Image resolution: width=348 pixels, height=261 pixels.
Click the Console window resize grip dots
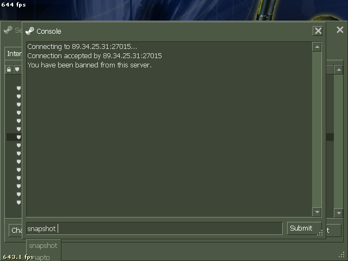[320, 233]
